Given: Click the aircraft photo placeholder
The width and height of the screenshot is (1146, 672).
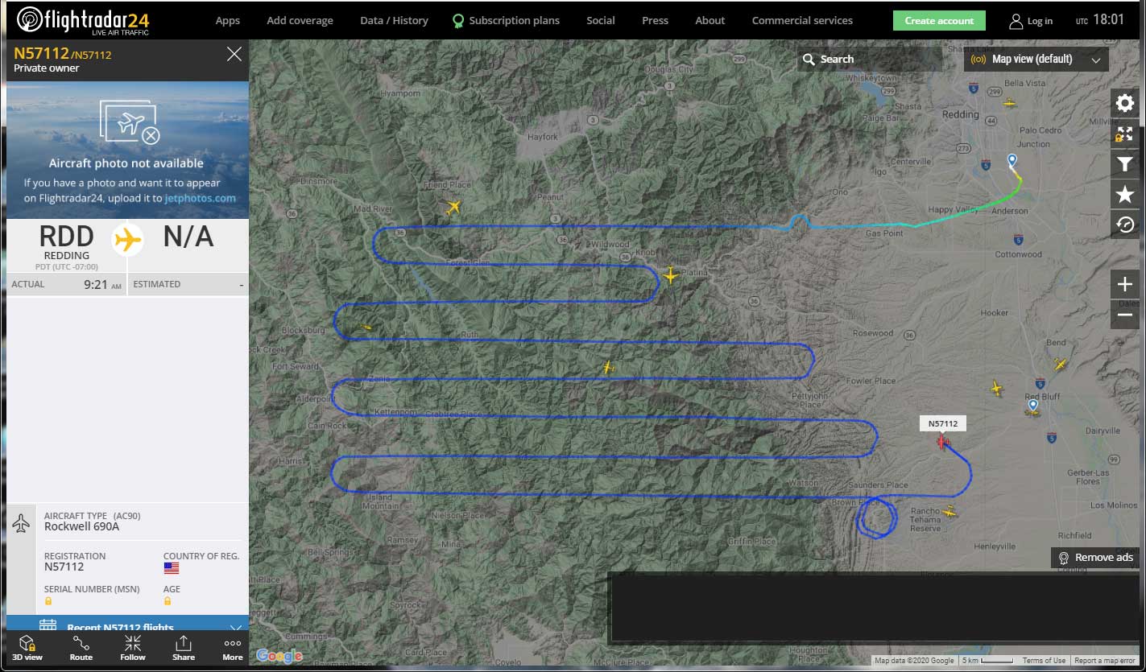Looking at the screenshot, I should [x=127, y=150].
